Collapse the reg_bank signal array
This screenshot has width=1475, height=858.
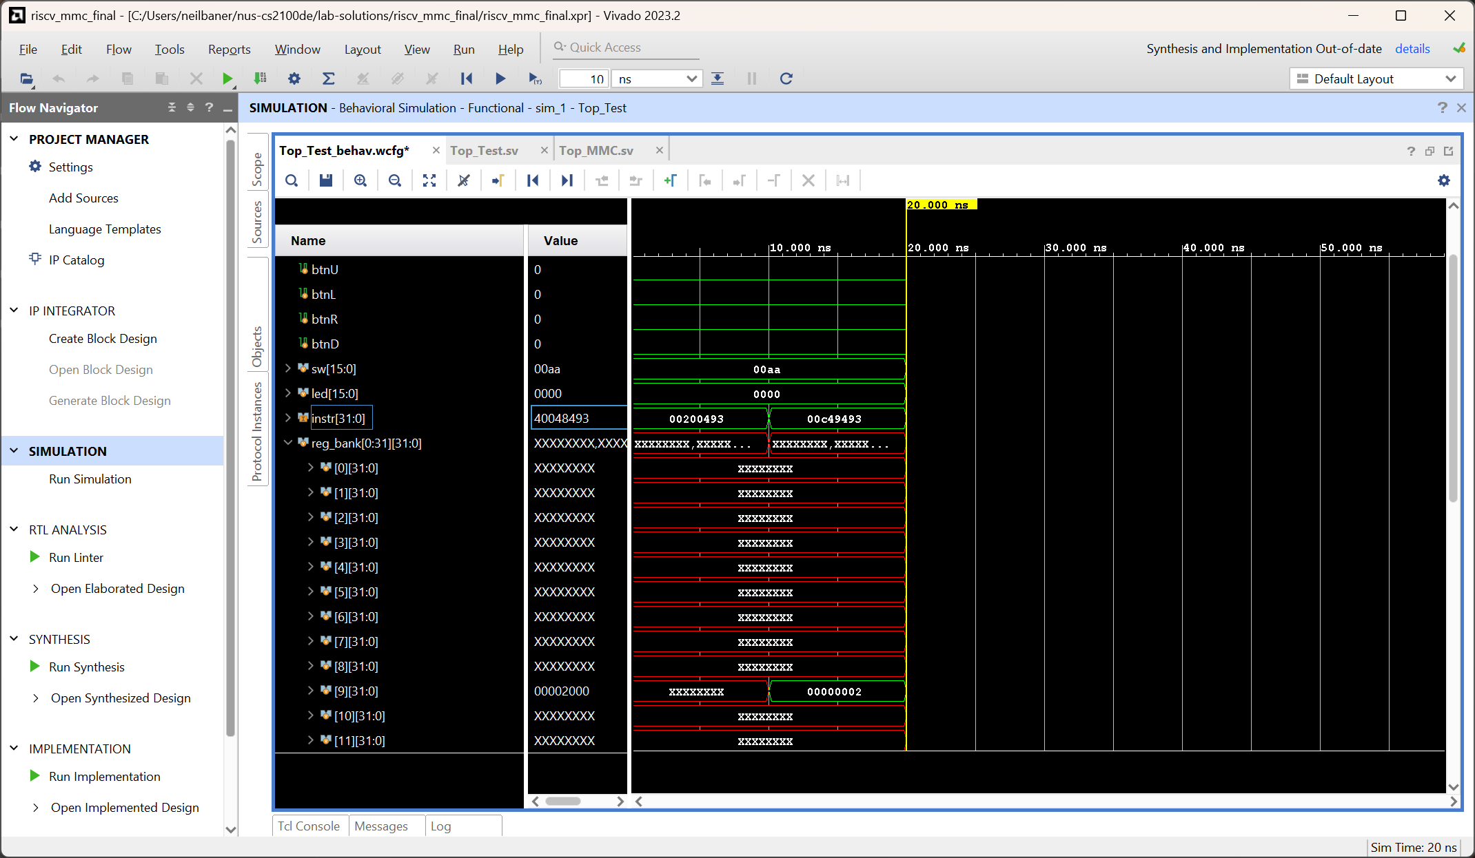coord(288,443)
